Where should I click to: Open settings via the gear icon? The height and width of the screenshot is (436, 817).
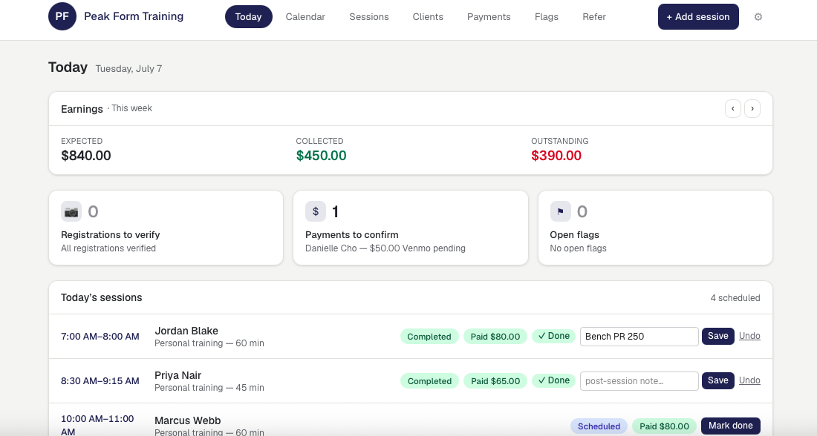point(758,16)
